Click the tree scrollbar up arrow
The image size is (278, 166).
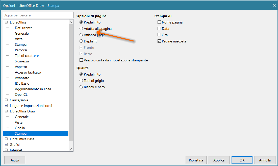[71, 22]
